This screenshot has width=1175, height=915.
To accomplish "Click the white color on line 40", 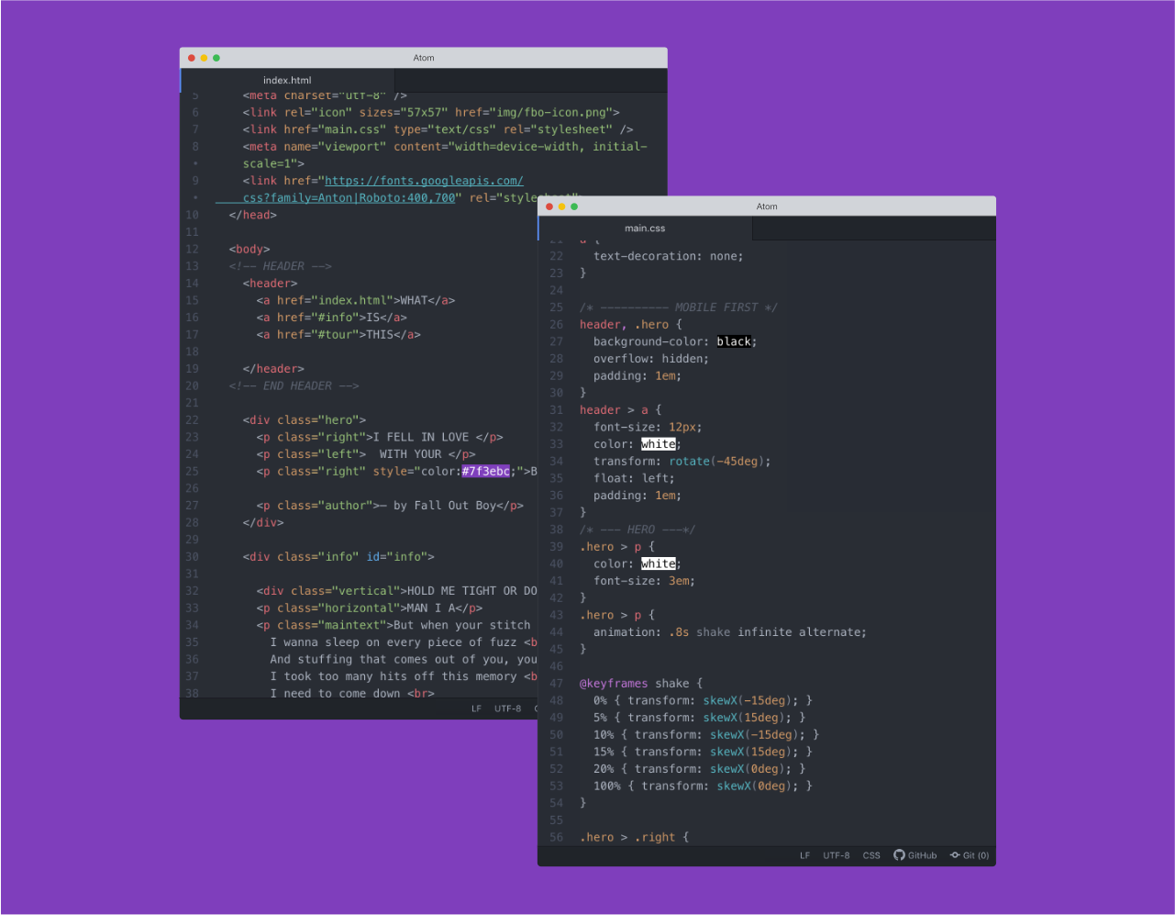I will (659, 564).
